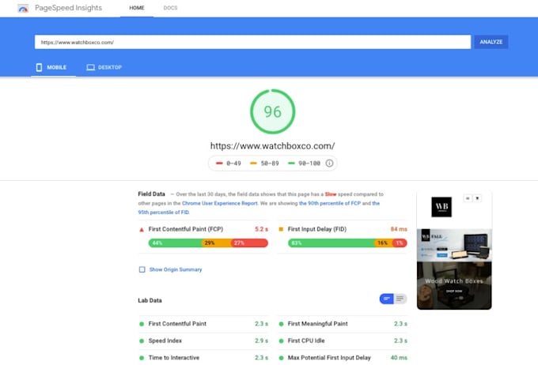Click the First CPU Idle row

(343, 341)
